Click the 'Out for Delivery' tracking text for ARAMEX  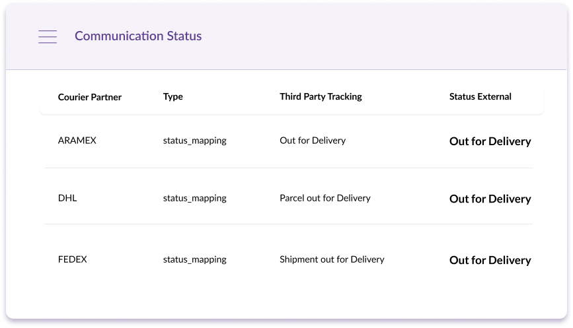[313, 140]
